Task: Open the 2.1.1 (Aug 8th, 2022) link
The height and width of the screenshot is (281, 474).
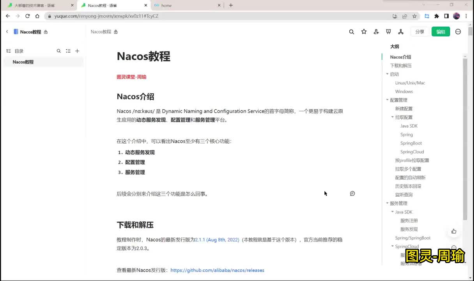Action: [217, 240]
